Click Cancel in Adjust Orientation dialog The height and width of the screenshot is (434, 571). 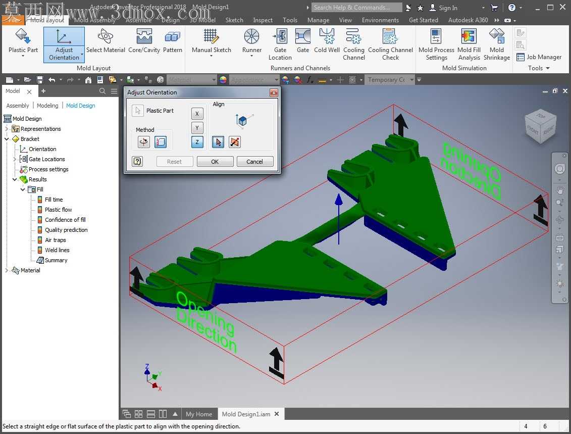coord(254,162)
